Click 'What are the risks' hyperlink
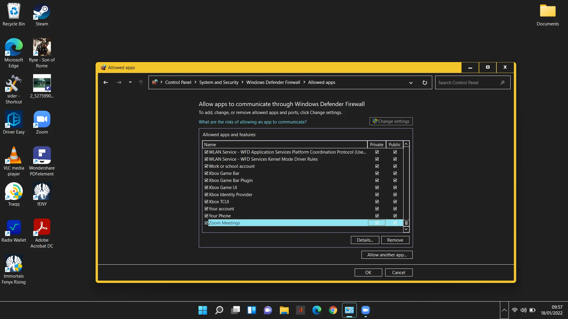 point(252,122)
